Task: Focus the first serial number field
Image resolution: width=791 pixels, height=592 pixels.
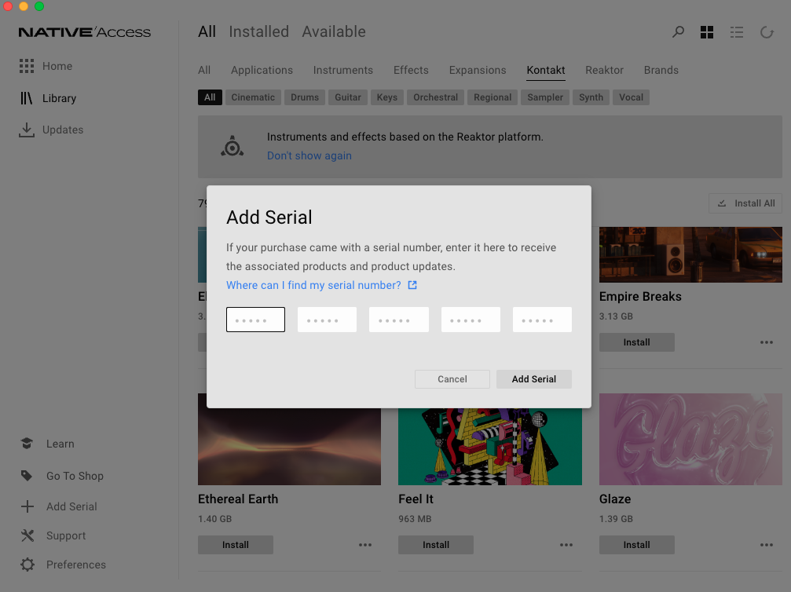Action: point(255,320)
